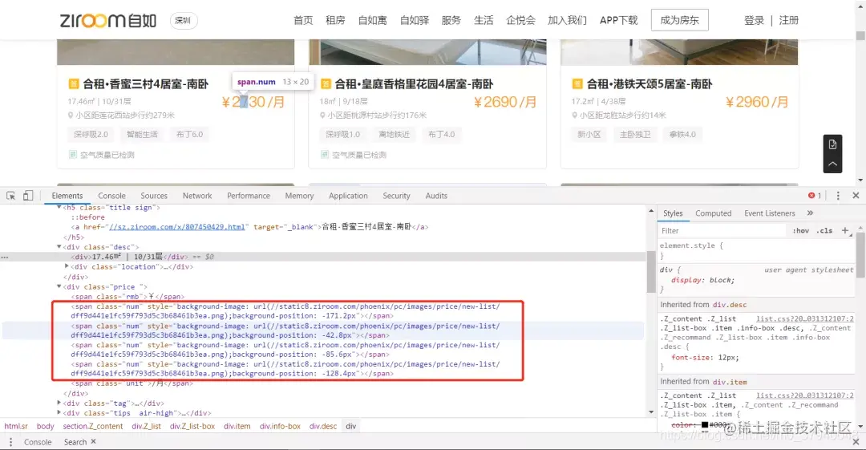This screenshot has height=450, width=866.
Task: Open listing 合租·香蜜三村4居室-南卧
Action: click(x=145, y=84)
